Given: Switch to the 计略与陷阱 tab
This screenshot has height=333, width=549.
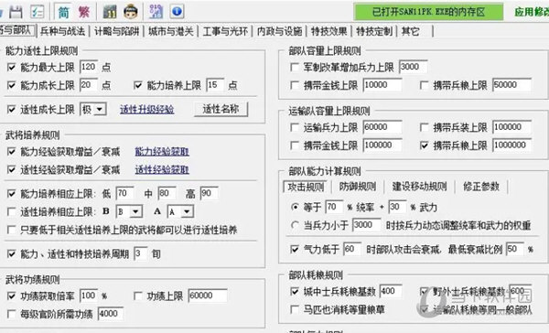Looking at the screenshot, I should [116, 31].
